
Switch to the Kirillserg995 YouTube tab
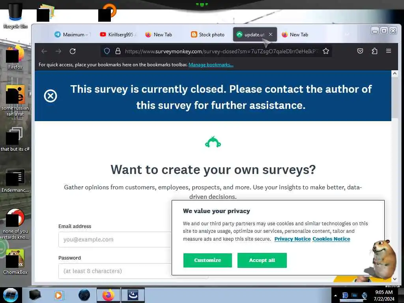(x=118, y=35)
